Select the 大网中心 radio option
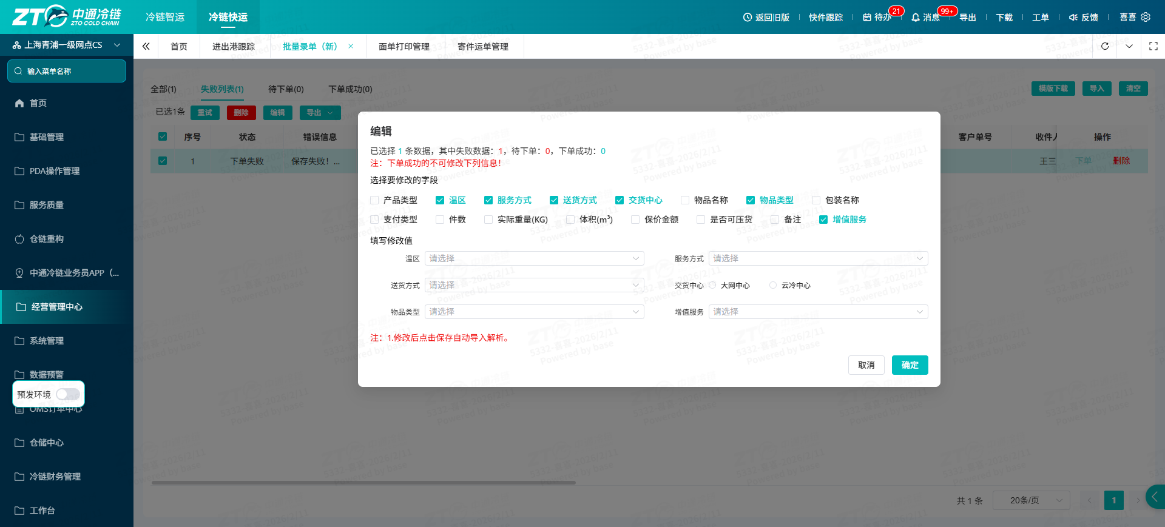 click(712, 285)
